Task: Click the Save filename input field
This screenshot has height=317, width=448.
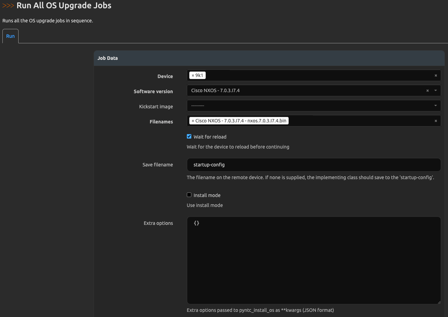Action: (x=310, y=165)
